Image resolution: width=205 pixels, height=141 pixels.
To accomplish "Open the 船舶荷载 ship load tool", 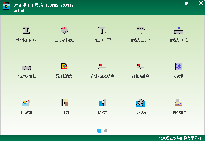I will [26, 102].
